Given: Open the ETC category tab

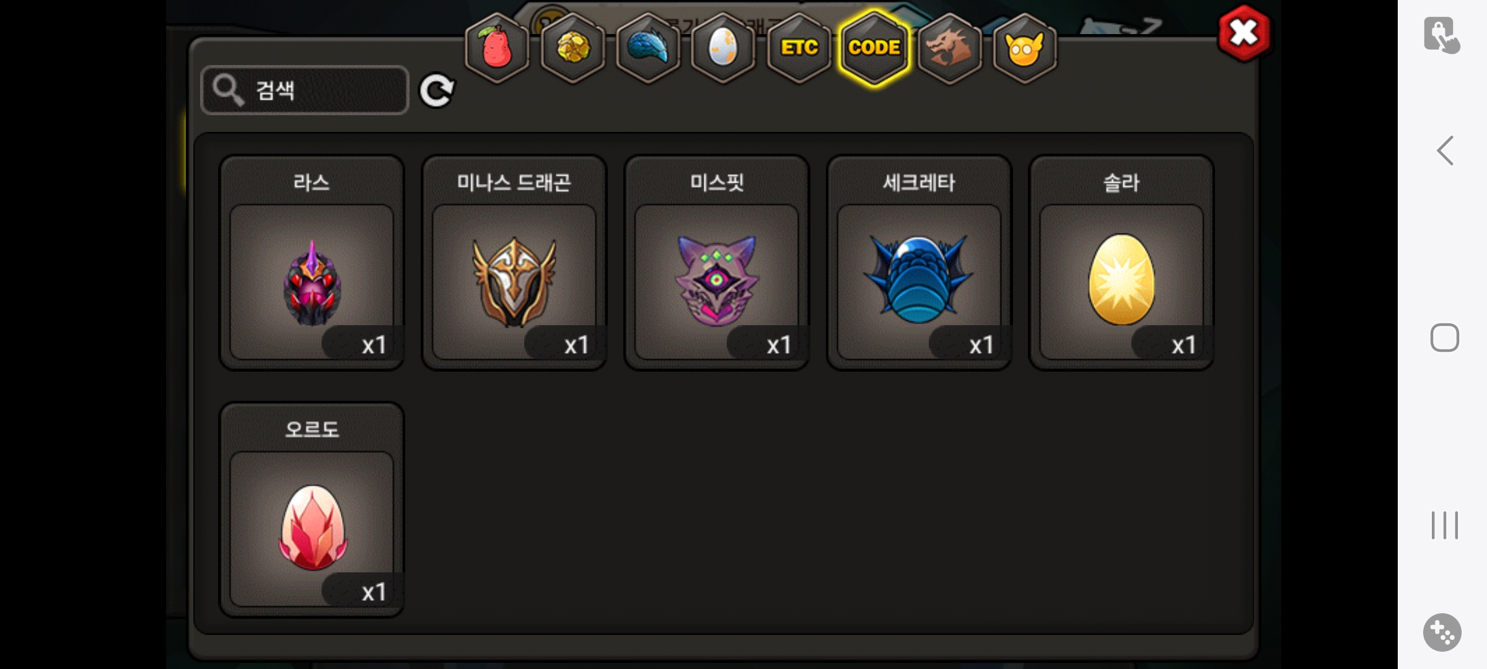Looking at the screenshot, I should (x=799, y=48).
